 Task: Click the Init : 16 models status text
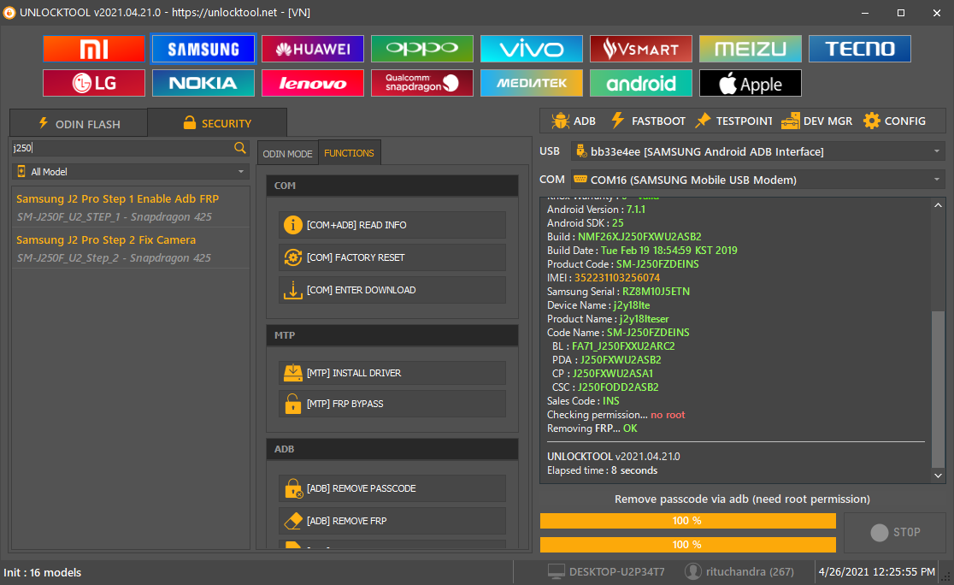tap(43, 572)
